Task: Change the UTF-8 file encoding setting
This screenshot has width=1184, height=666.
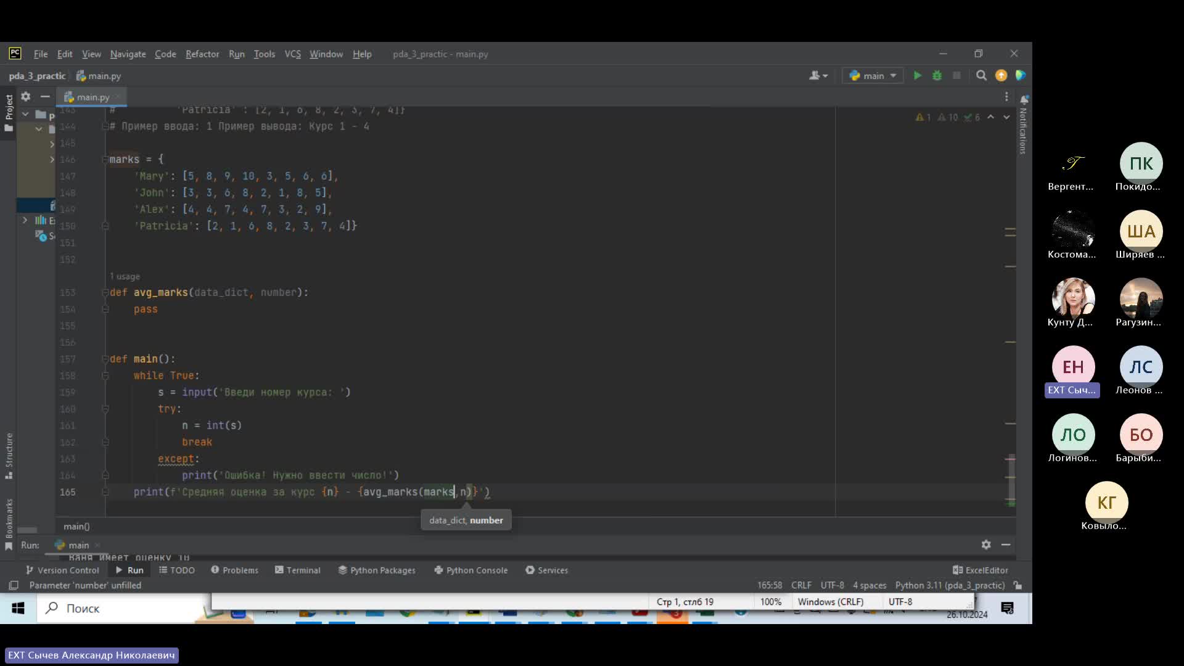Action: 832,585
